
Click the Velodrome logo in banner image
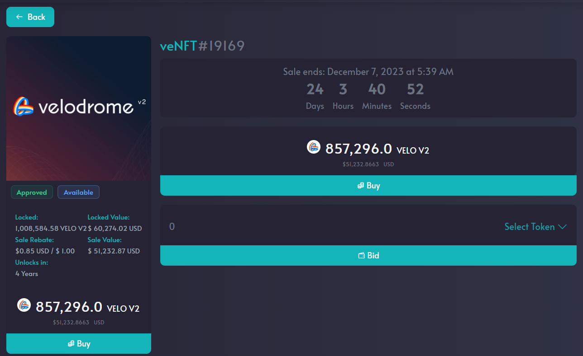24,106
